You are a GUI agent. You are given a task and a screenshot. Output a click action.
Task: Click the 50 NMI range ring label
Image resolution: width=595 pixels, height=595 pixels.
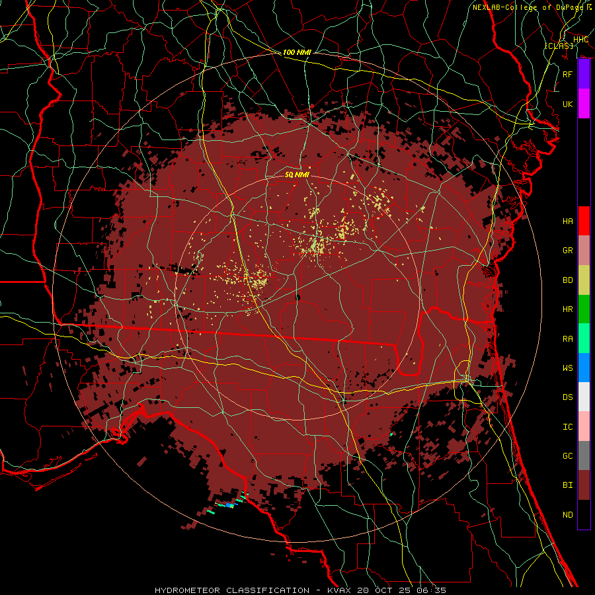(297, 175)
